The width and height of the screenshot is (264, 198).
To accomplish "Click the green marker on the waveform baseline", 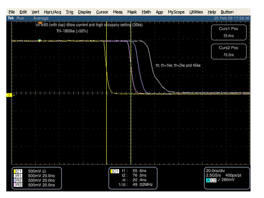I will (39, 40).
